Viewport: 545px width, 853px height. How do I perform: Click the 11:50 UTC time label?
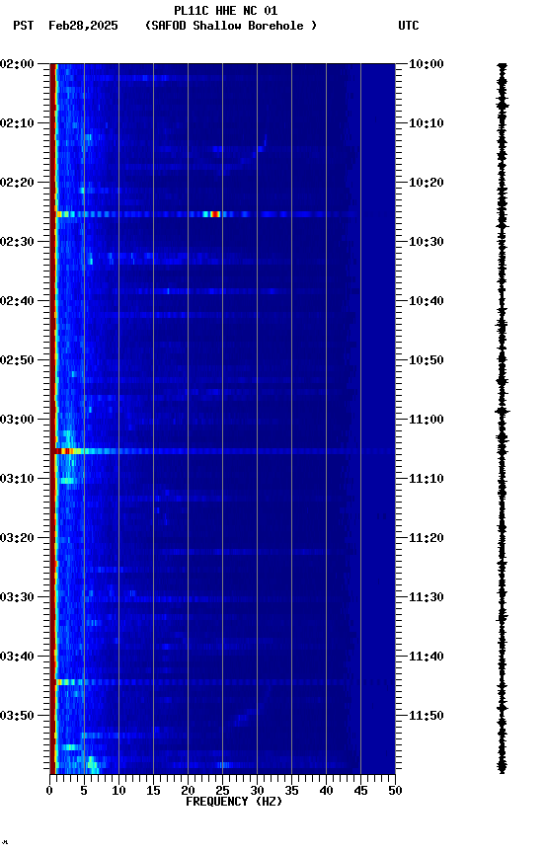point(427,716)
